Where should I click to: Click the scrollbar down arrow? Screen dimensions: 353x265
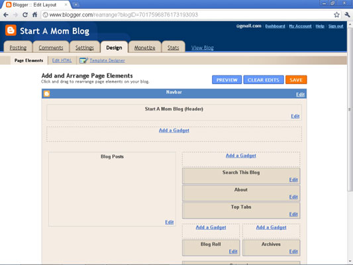pyautogui.click(x=350, y=262)
